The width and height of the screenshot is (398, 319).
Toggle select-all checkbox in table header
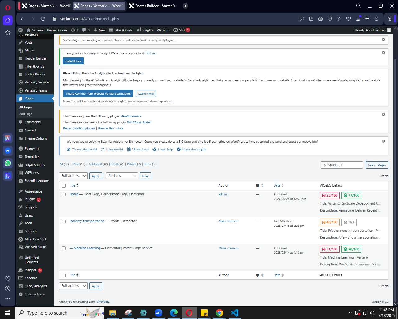64,186
